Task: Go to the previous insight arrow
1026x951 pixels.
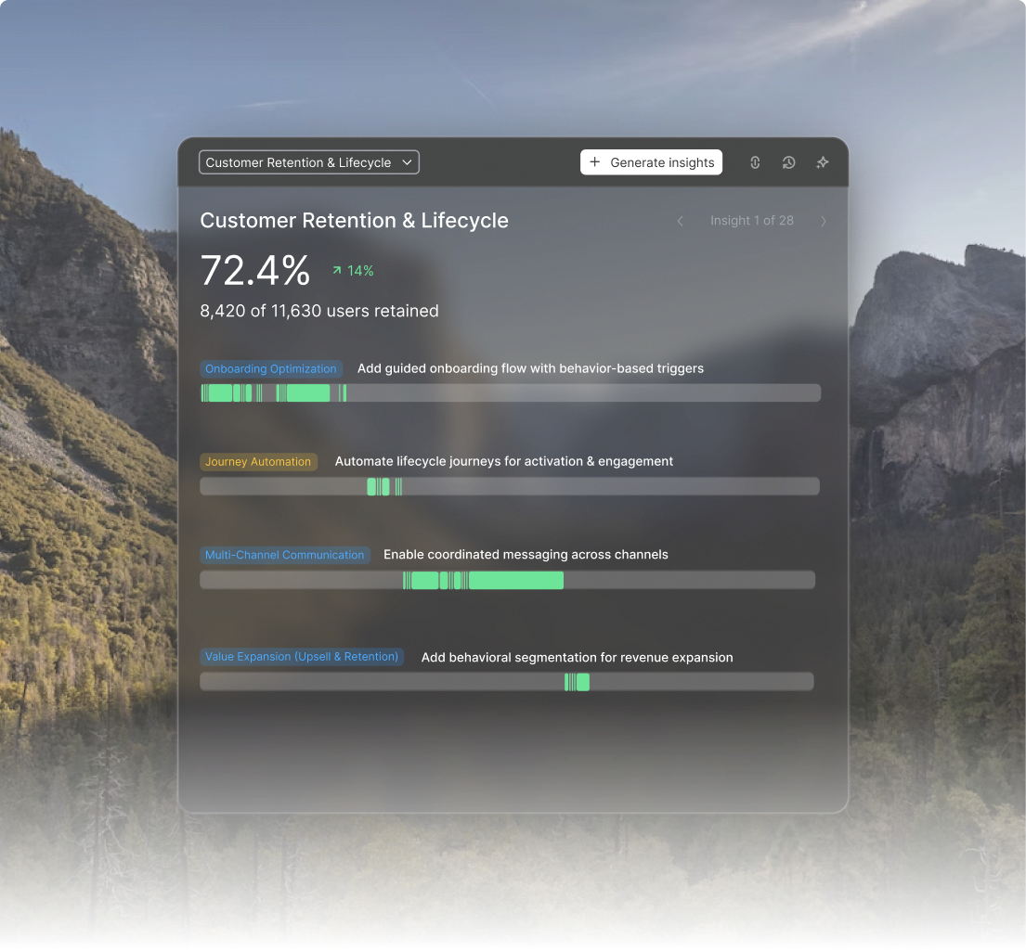Action: tap(680, 221)
